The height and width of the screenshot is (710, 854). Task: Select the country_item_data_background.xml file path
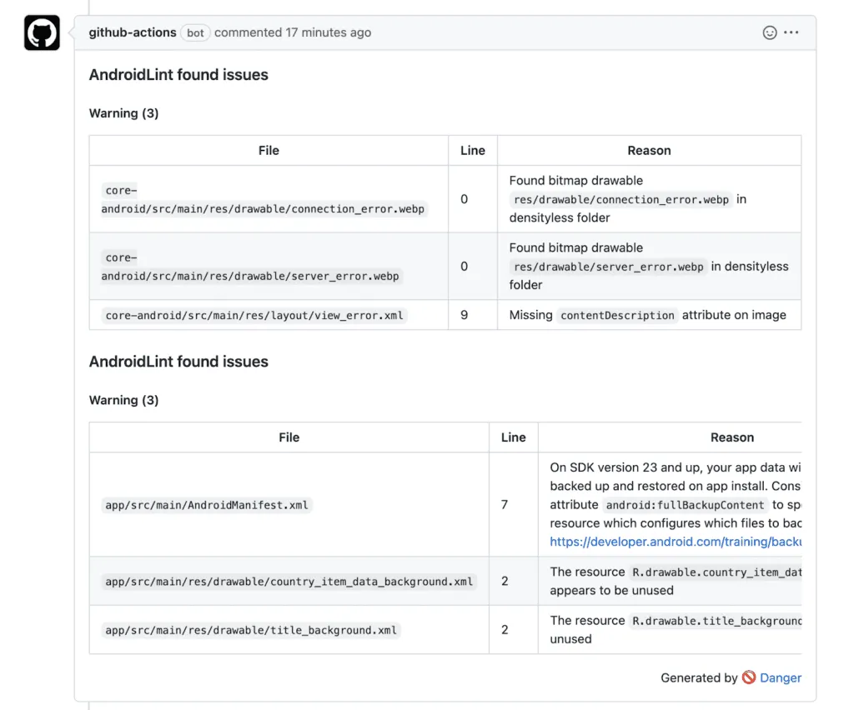tap(289, 582)
